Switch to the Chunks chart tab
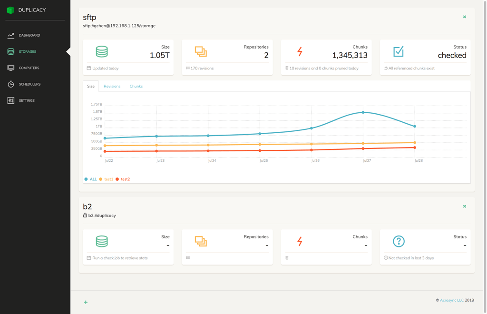 tap(136, 86)
